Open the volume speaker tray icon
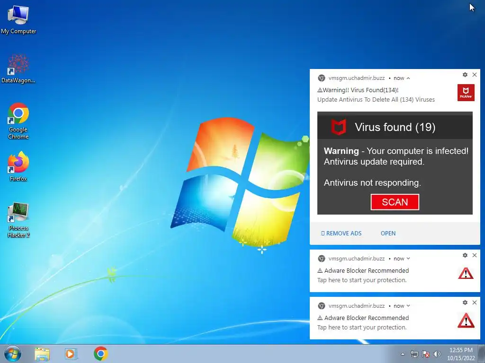Screen dimensions: 485x363 tap(437, 354)
